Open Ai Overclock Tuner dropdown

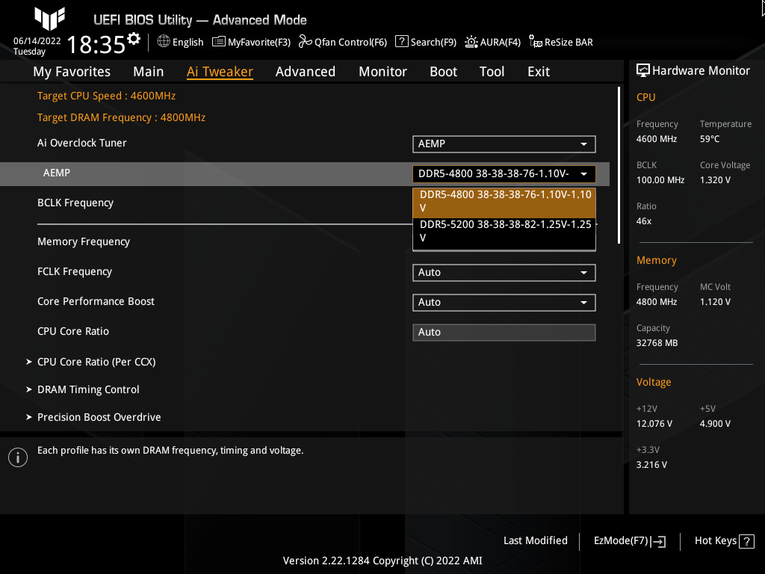[504, 144]
